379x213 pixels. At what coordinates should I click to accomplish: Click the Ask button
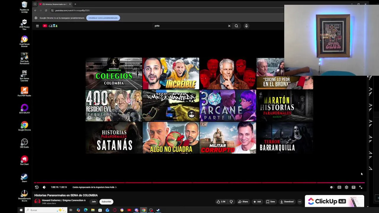(257, 202)
